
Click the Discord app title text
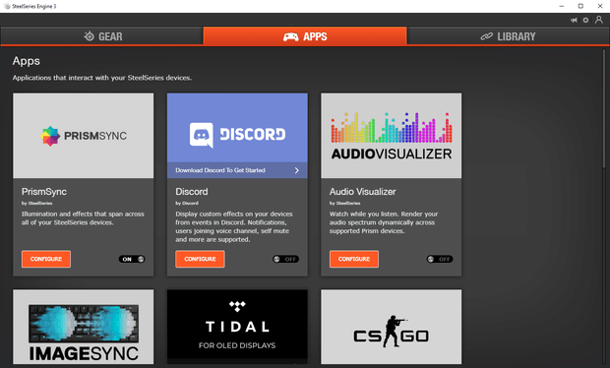[x=192, y=192]
